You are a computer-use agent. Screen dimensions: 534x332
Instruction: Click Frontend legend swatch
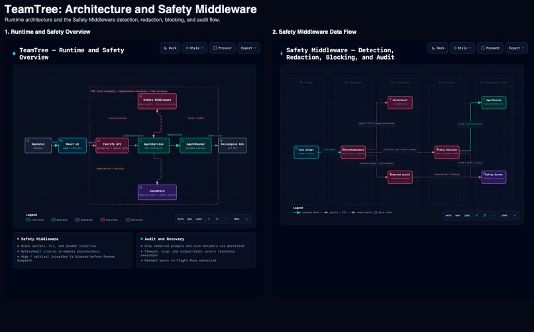tap(28, 220)
